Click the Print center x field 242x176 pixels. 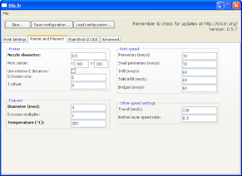click(82, 64)
